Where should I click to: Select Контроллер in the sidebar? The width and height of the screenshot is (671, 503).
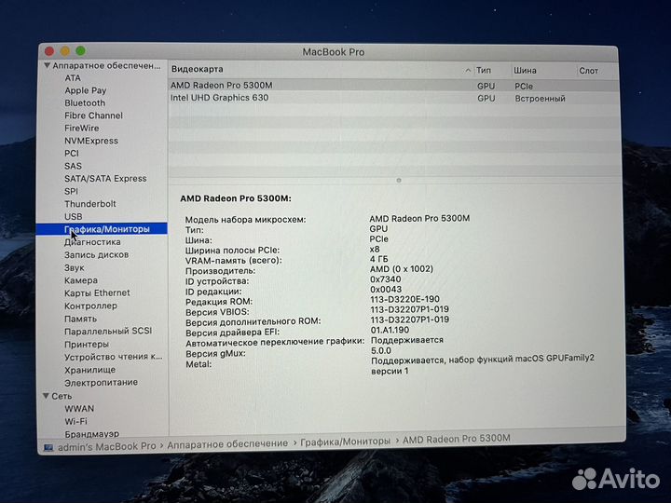point(90,306)
